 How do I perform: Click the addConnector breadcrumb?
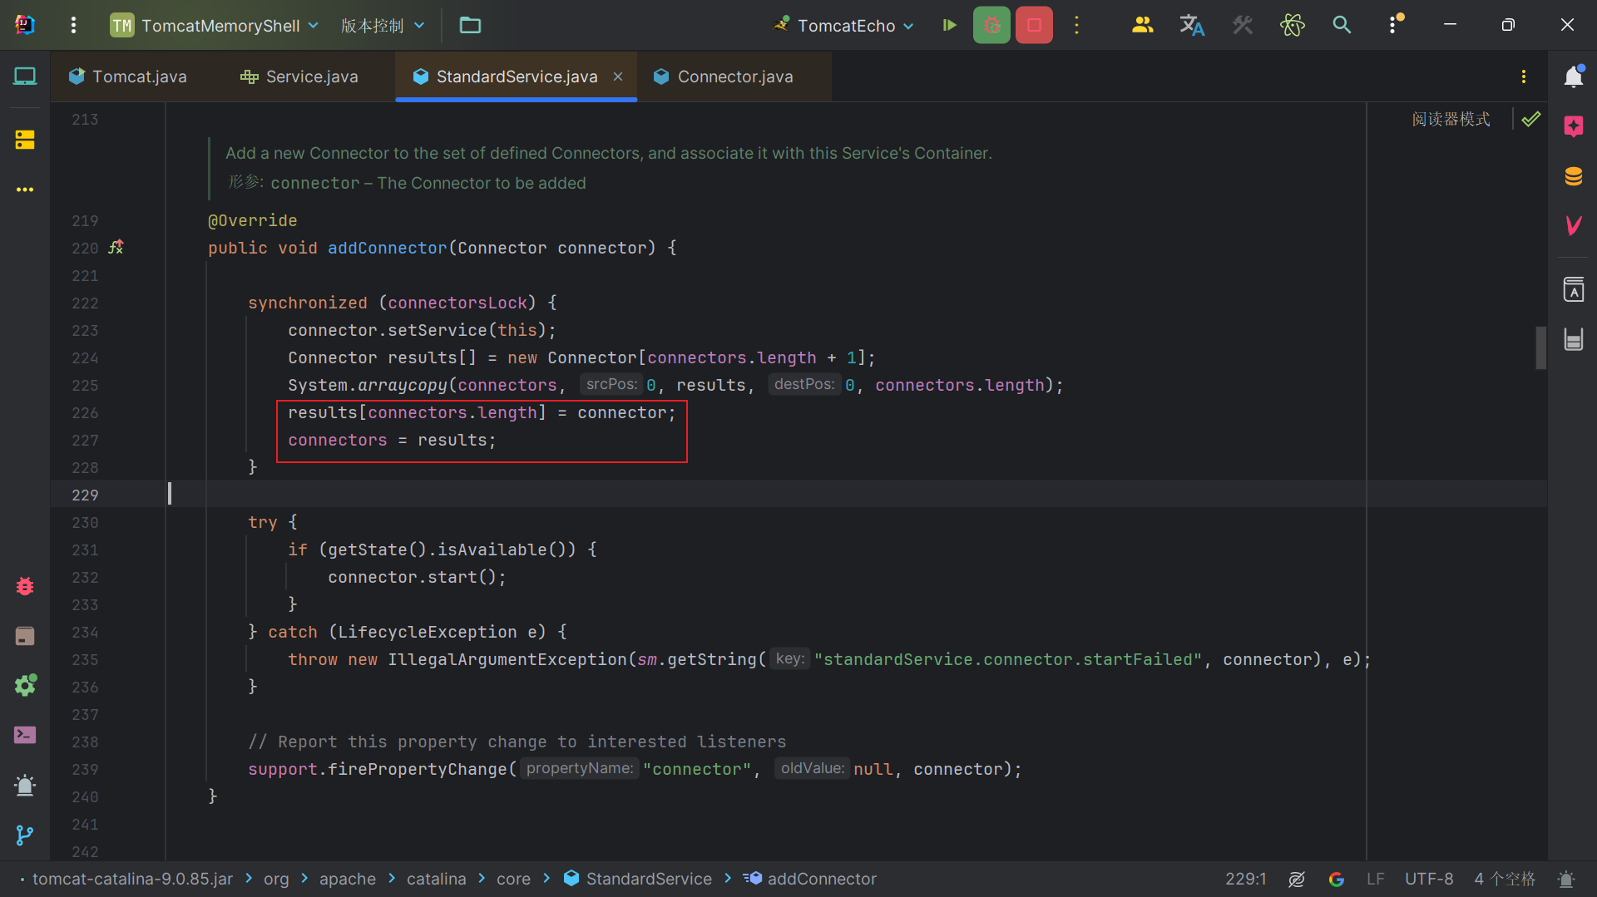pyautogui.click(x=810, y=879)
